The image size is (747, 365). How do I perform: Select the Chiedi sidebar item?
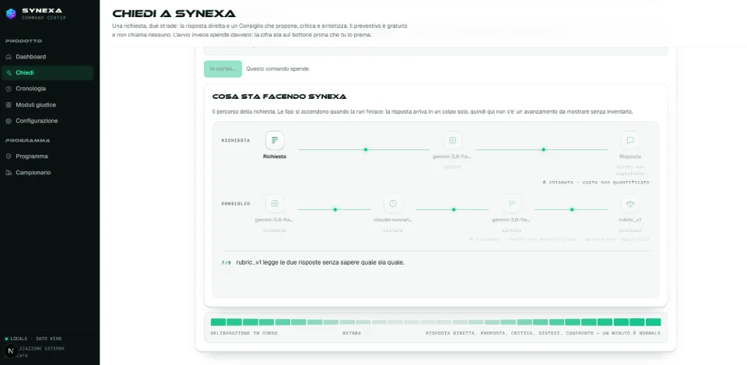tap(47, 73)
